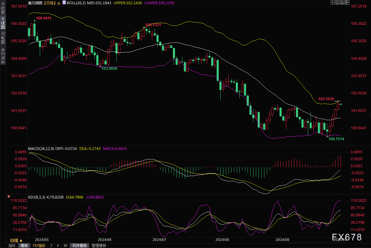Click the jump-to-start range icon in top toolbar
This screenshot has height=248, width=371.
point(337,2)
